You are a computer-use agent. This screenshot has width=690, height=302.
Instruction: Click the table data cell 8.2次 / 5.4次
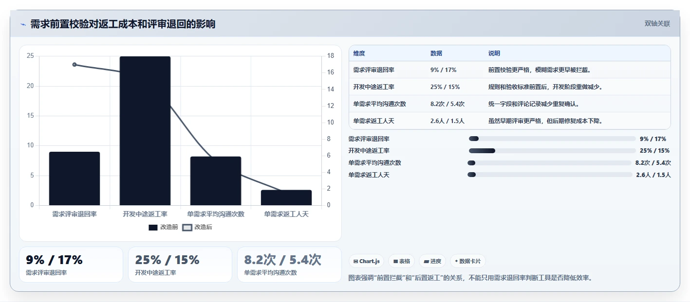pyautogui.click(x=448, y=104)
